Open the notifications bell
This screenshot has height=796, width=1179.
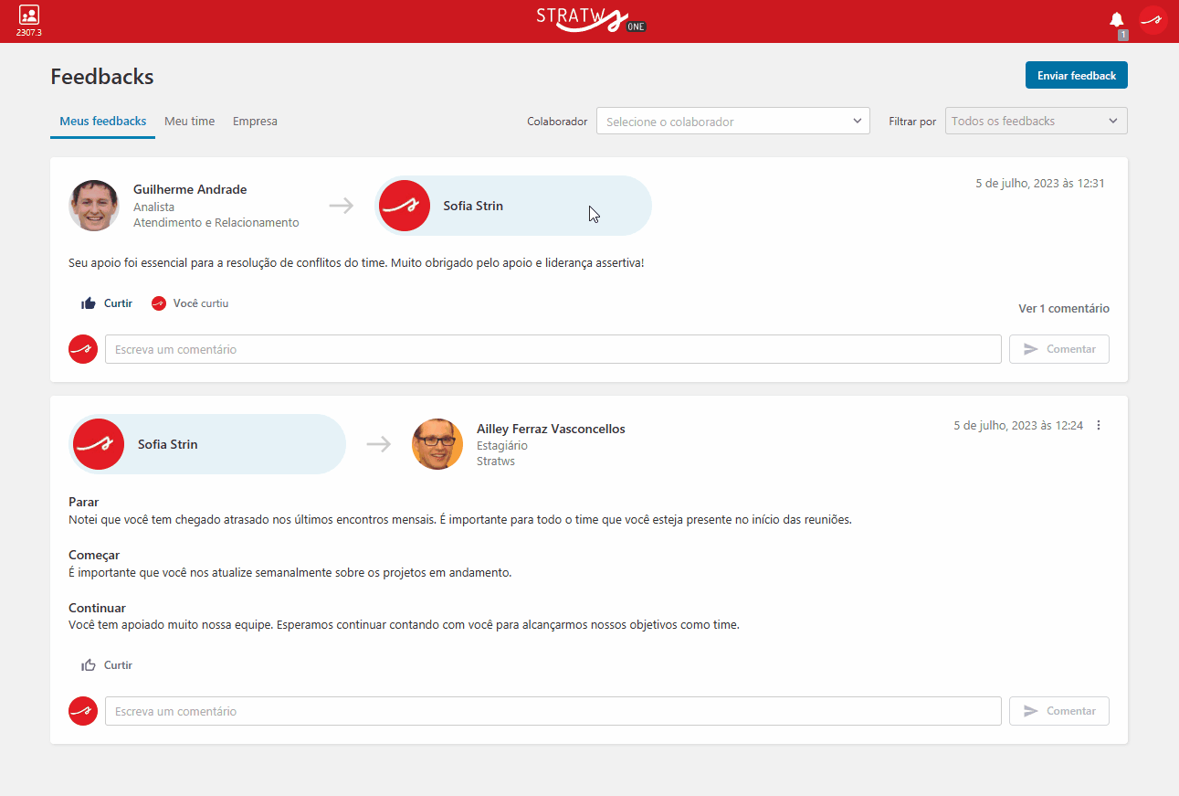click(1116, 19)
